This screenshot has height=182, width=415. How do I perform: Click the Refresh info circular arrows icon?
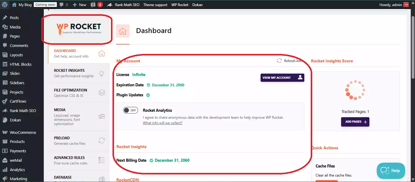tap(279, 61)
